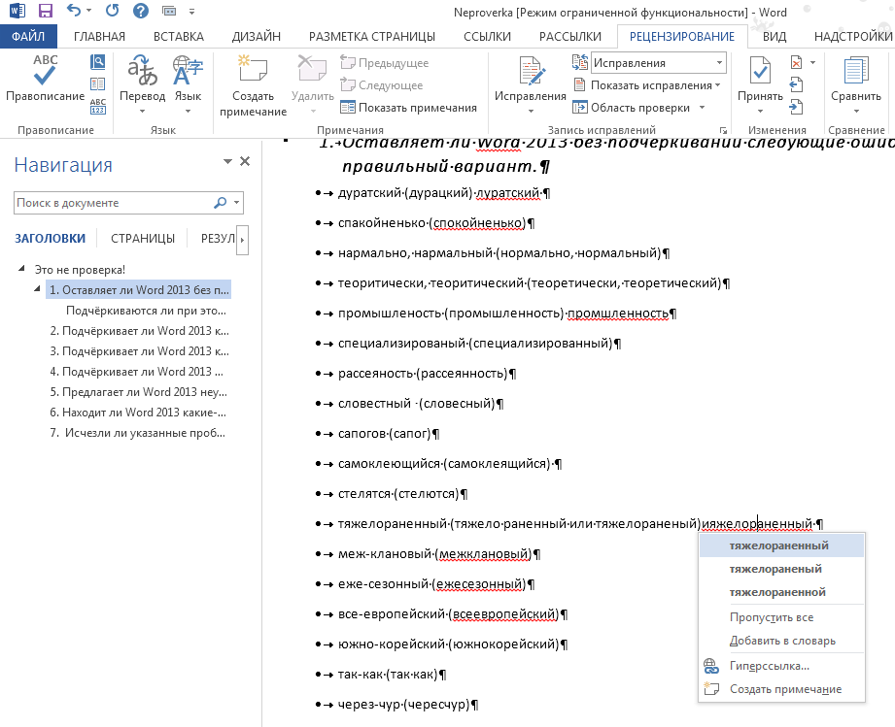
Task: Close the Навигация pane
Action: (x=245, y=161)
